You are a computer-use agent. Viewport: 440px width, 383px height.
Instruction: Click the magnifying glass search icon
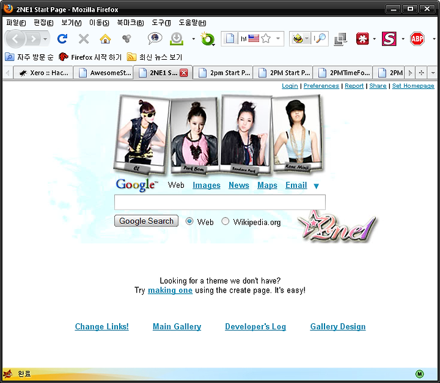pos(321,38)
